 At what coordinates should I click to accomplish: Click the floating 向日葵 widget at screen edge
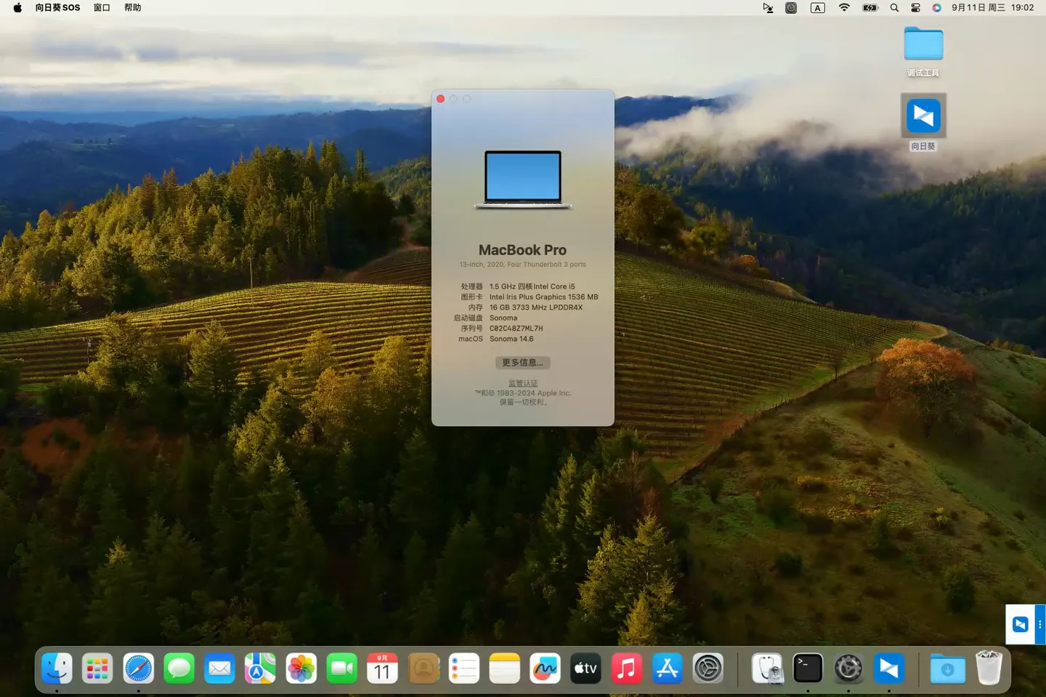point(1021,624)
